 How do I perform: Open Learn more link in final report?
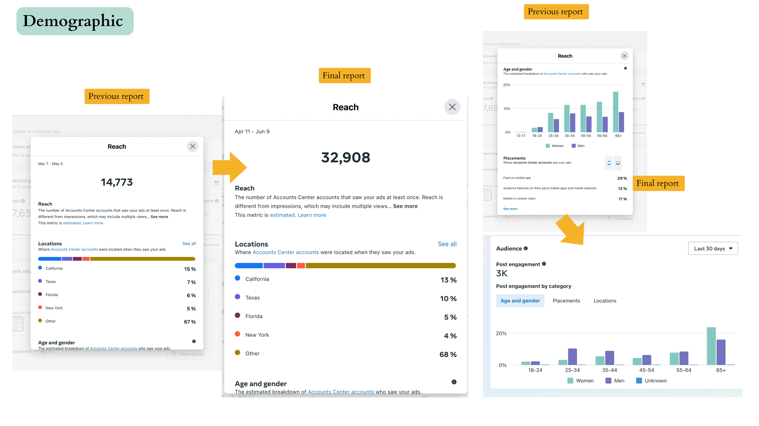pos(312,215)
